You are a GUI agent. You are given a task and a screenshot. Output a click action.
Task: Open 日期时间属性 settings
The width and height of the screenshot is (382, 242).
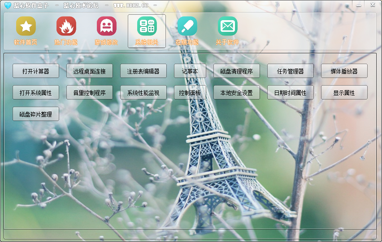point(290,92)
